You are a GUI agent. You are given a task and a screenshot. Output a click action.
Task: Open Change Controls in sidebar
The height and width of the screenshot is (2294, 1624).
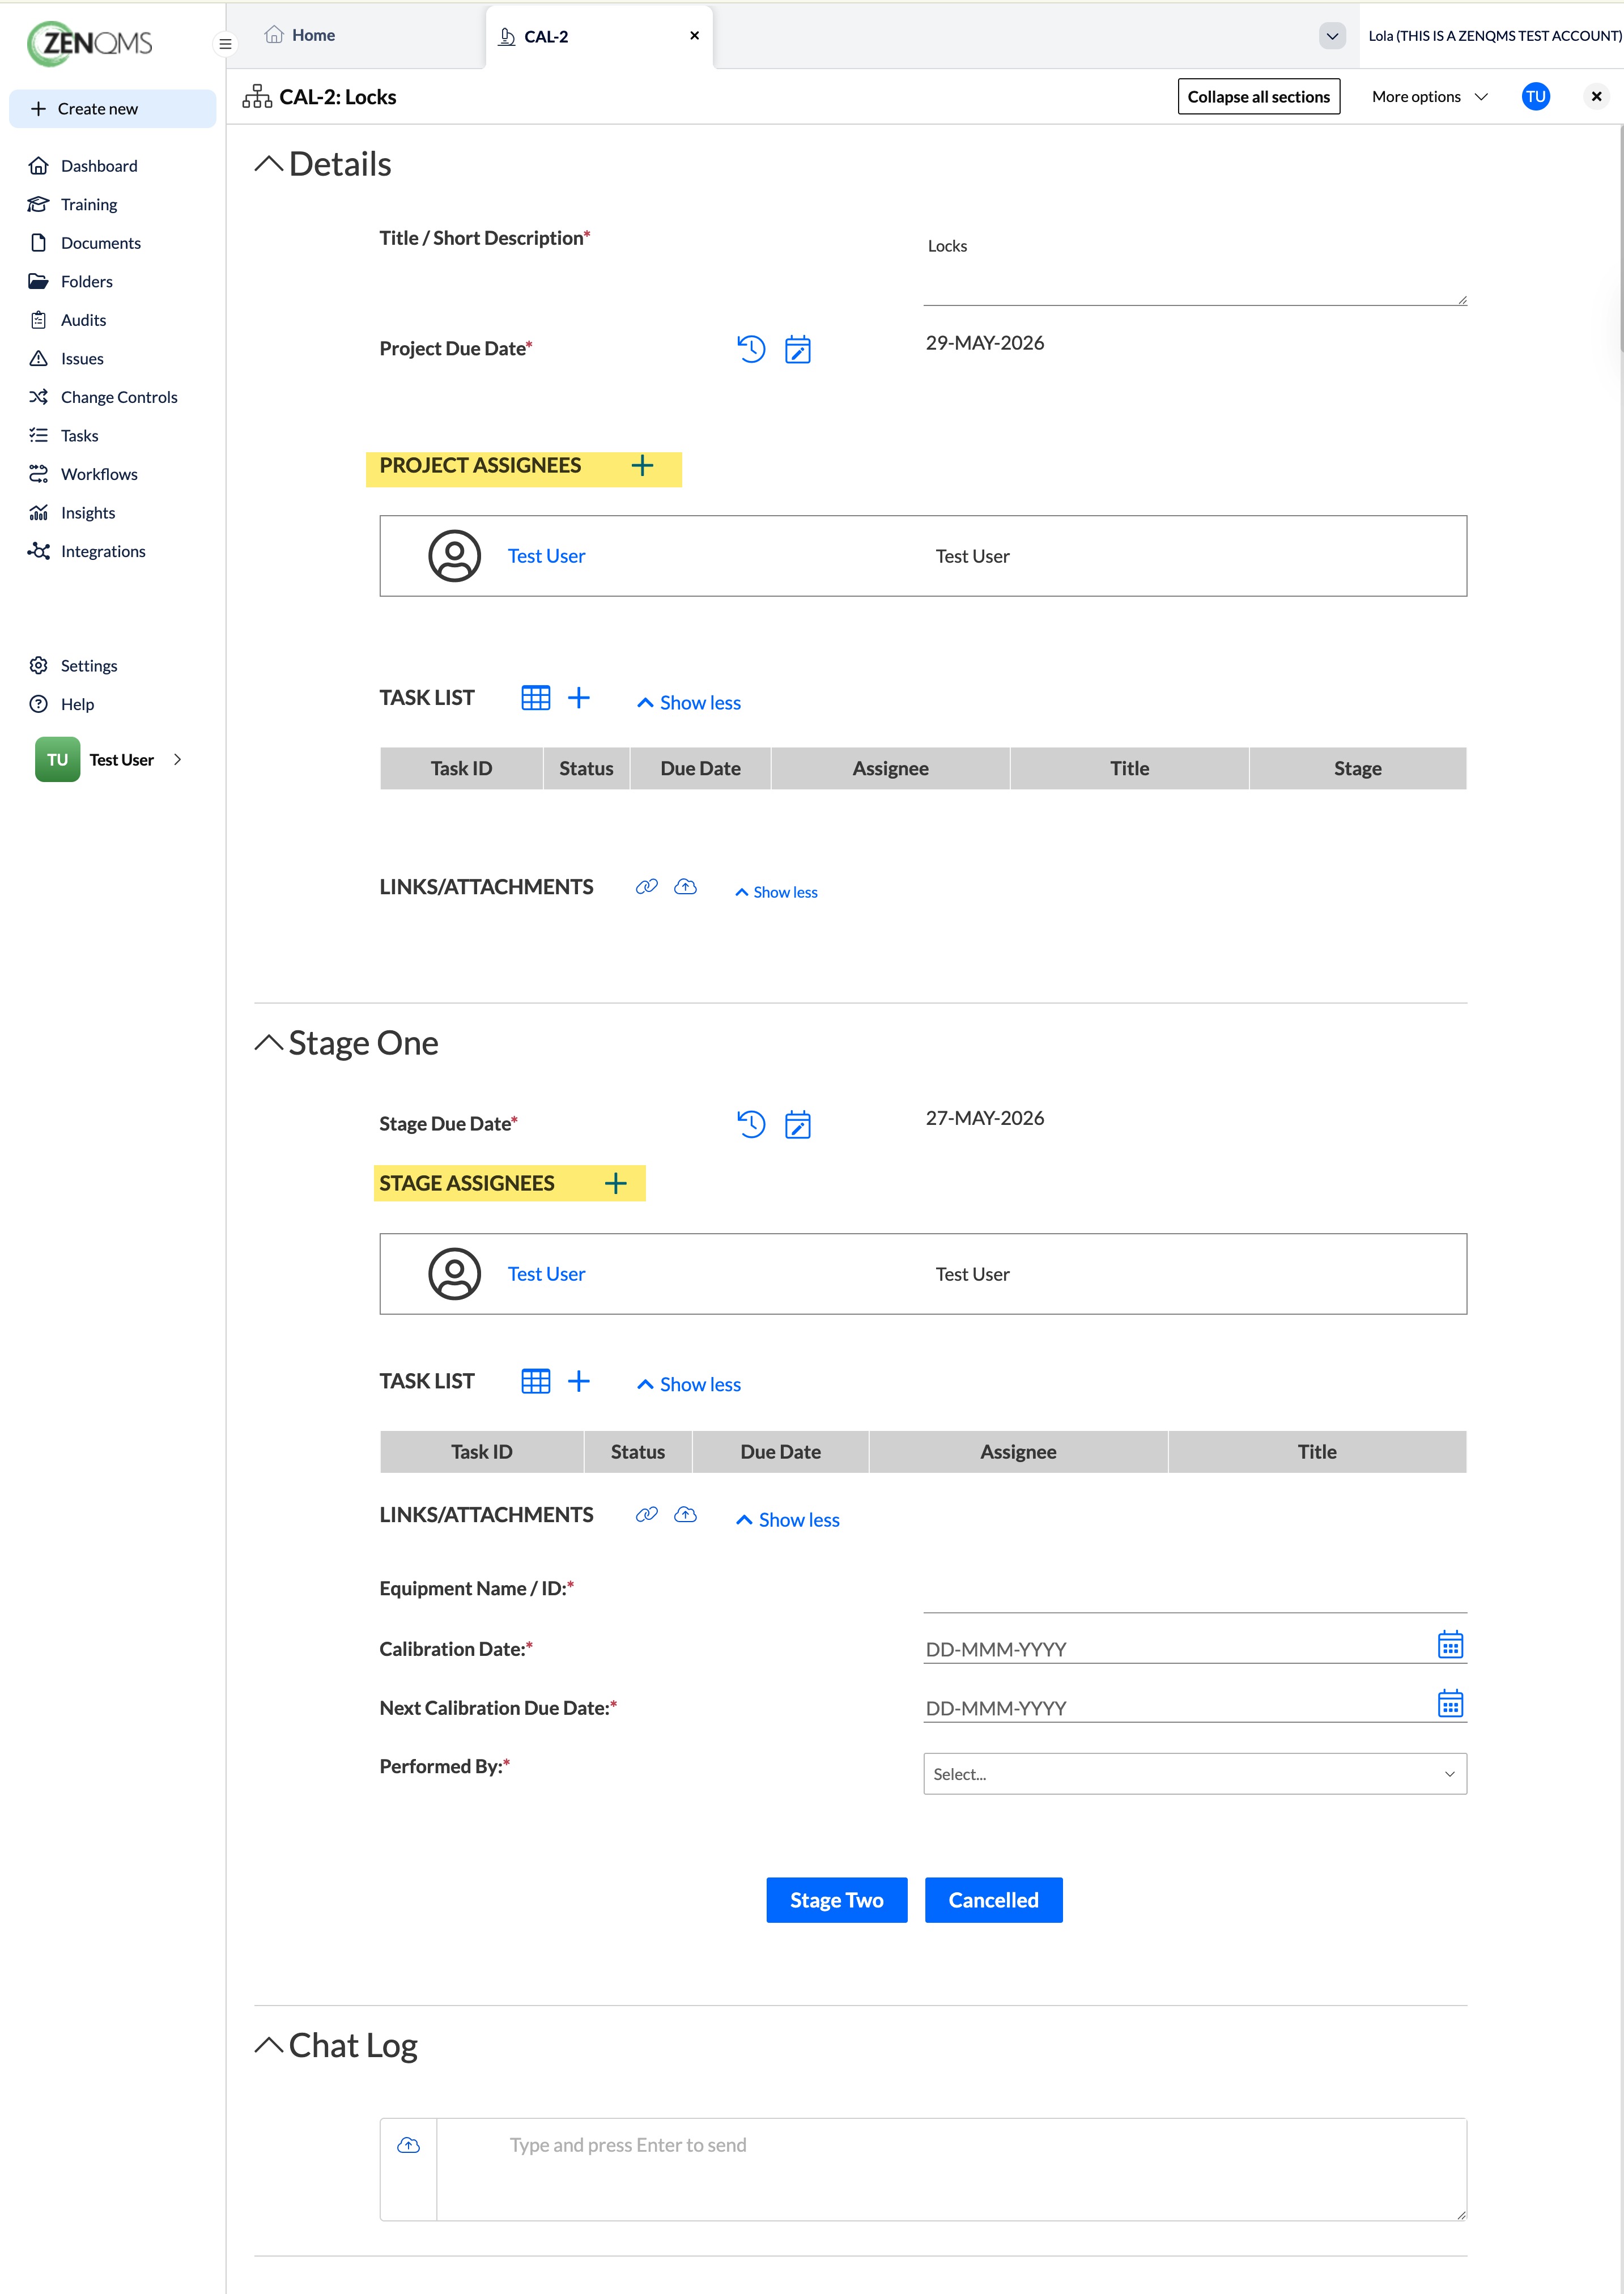tap(118, 397)
